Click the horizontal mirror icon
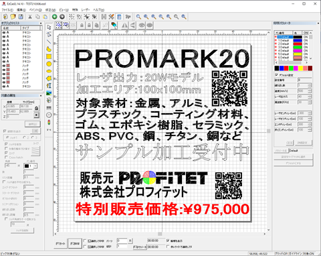 pos(124,25)
